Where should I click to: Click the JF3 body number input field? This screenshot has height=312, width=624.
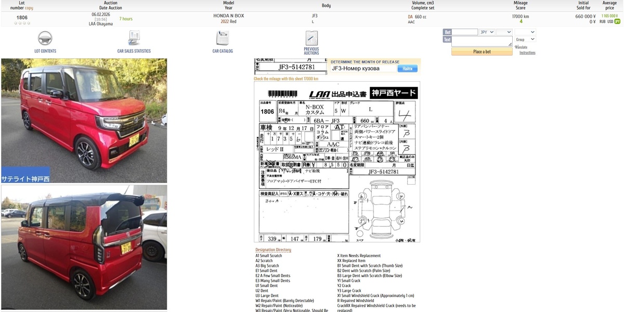pos(363,68)
